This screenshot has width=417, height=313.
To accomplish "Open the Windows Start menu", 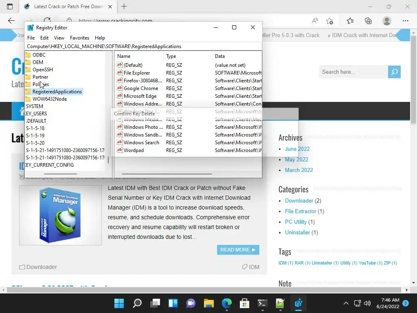I will pyautogui.click(x=119, y=303).
